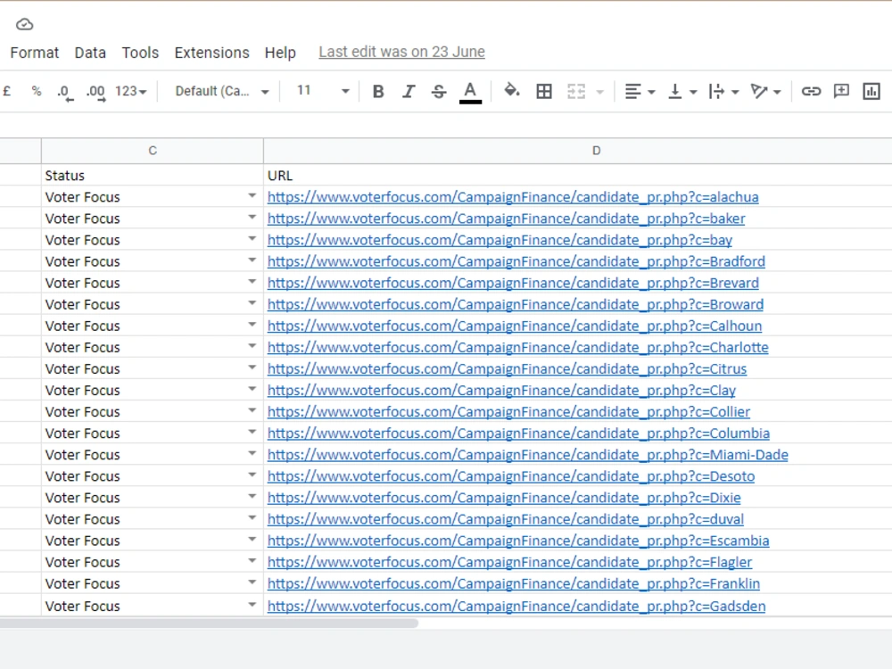Open fill colour bucket tool
Viewport: 892px width, 669px height.
(511, 90)
